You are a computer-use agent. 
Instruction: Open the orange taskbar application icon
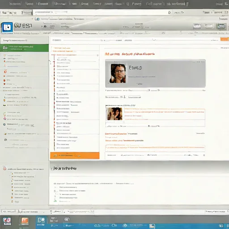click(x=25, y=221)
